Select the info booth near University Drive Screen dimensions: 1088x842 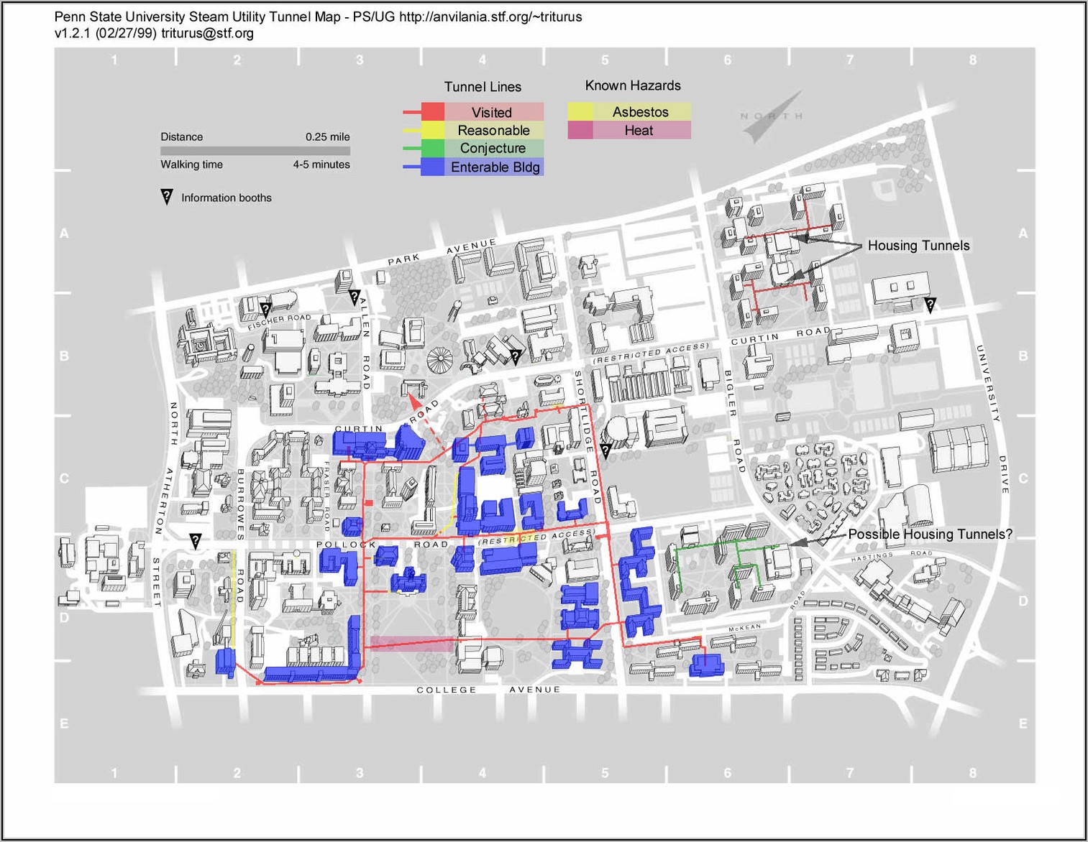click(930, 305)
